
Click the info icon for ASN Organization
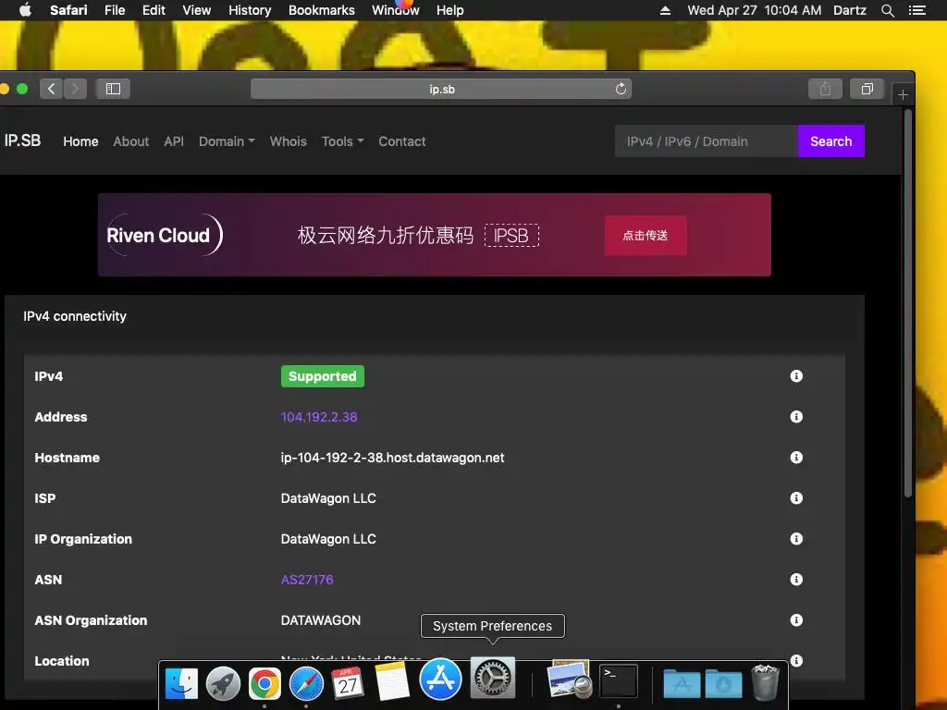[796, 620]
